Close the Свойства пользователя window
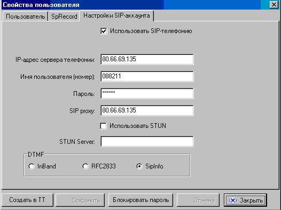This screenshot has width=281, height=210. click(x=274, y=5)
